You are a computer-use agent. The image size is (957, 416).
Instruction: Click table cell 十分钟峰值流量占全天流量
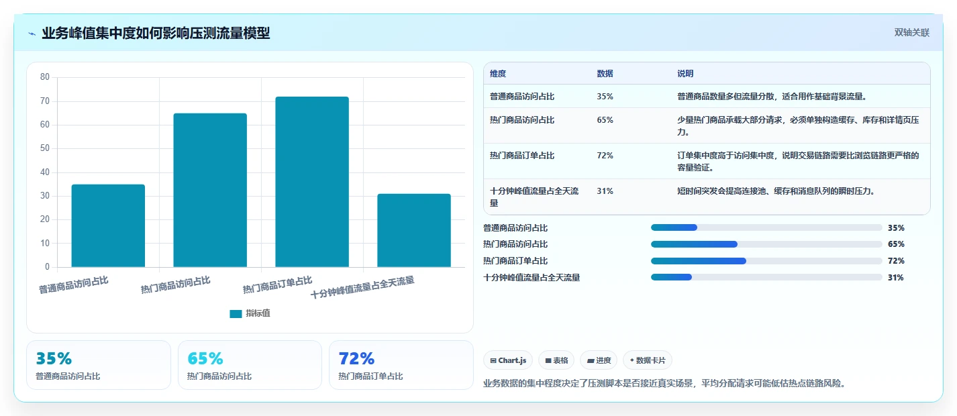pos(533,197)
